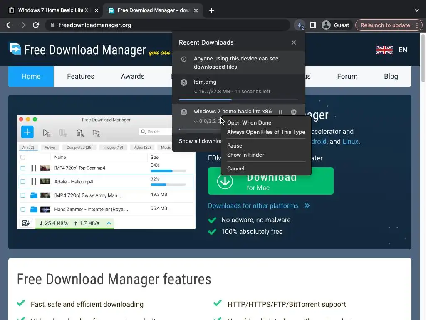
Task: Close the Free Download Manager tab
Action: [x=196, y=10]
